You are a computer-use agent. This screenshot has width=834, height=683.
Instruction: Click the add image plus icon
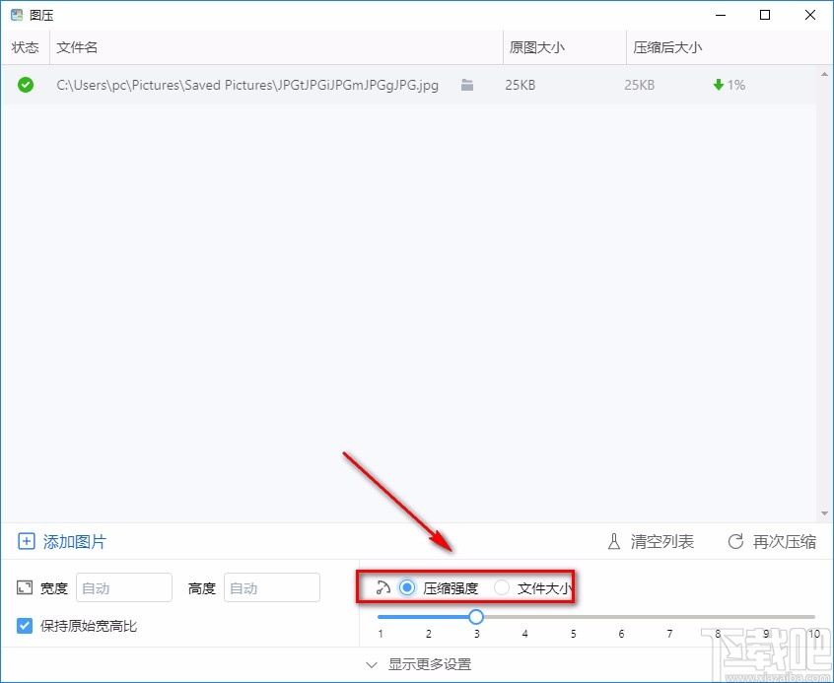click(25, 540)
